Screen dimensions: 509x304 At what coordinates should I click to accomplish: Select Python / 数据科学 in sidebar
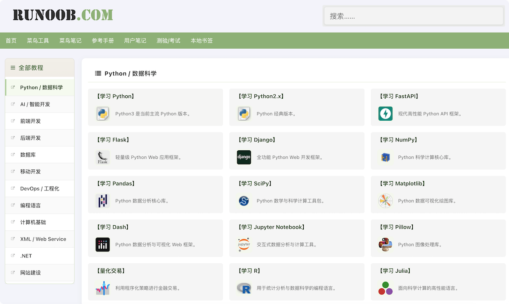tap(39, 87)
